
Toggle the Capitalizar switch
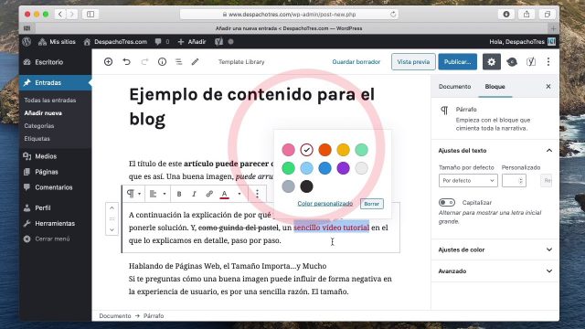(x=447, y=203)
